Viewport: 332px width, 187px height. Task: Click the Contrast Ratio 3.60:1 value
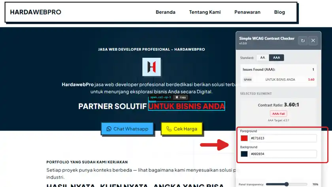291,105
